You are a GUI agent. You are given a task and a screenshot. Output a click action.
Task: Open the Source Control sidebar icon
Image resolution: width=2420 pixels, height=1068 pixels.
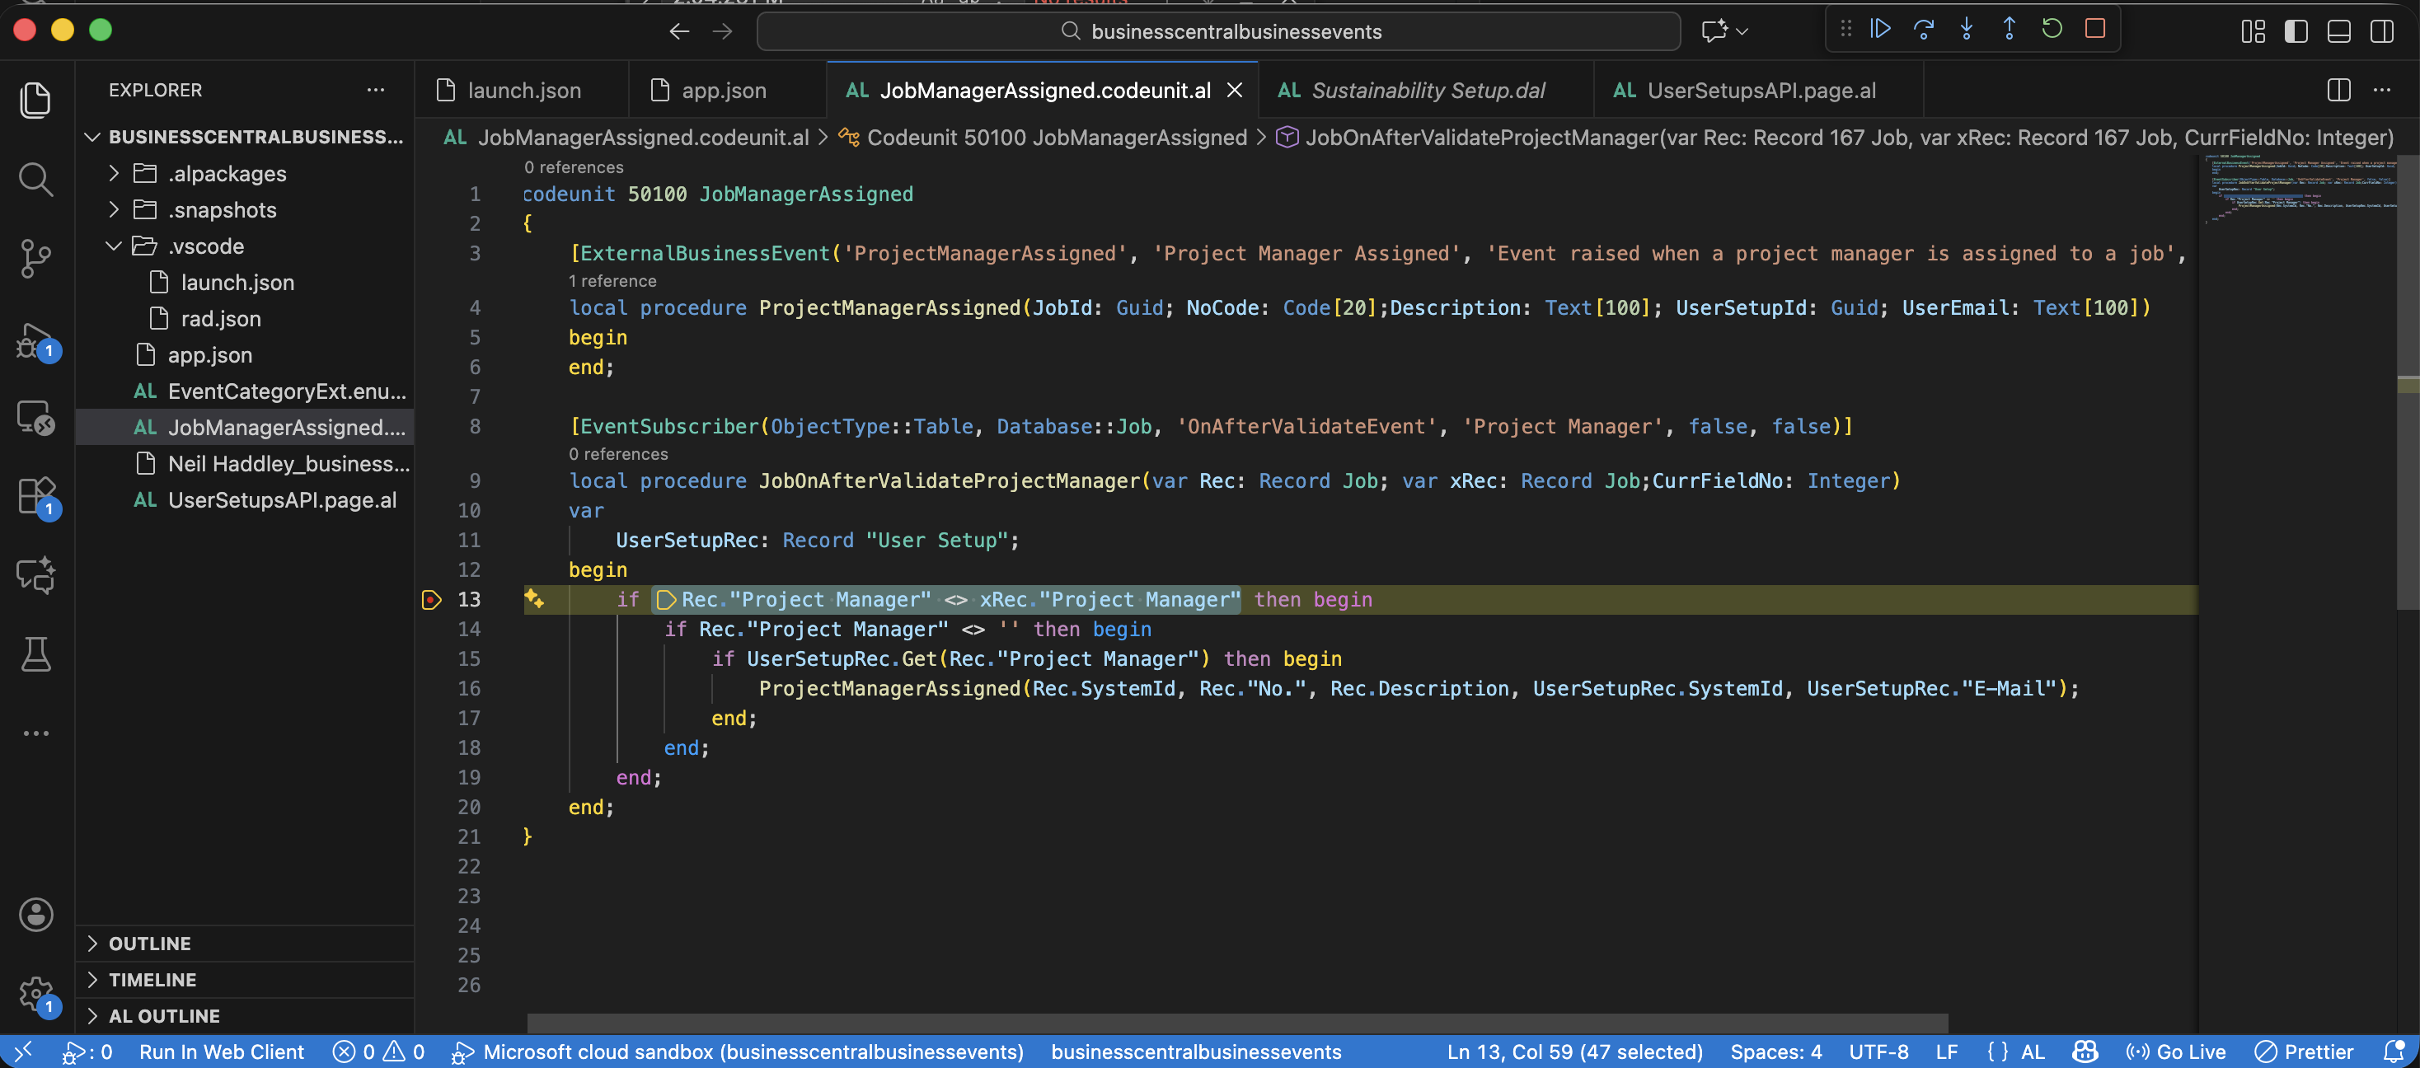tap(35, 258)
